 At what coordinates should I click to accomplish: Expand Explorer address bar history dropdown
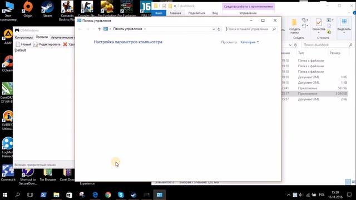(290, 45)
